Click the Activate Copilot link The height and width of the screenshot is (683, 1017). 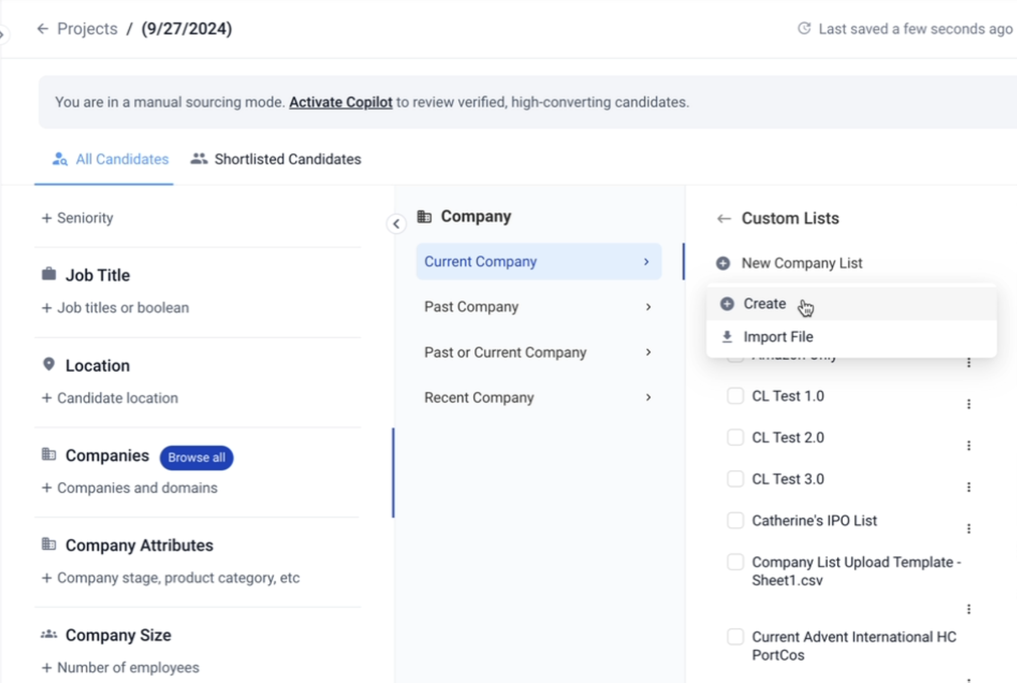click(340, 102)
